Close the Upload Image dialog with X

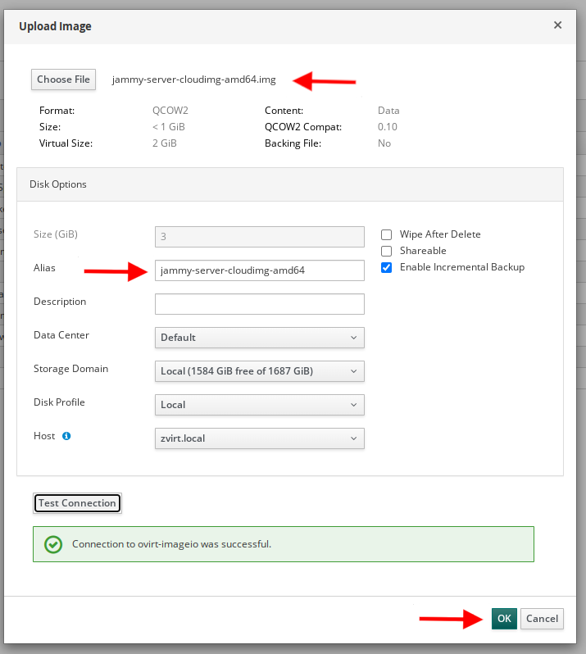pos(557,25)
